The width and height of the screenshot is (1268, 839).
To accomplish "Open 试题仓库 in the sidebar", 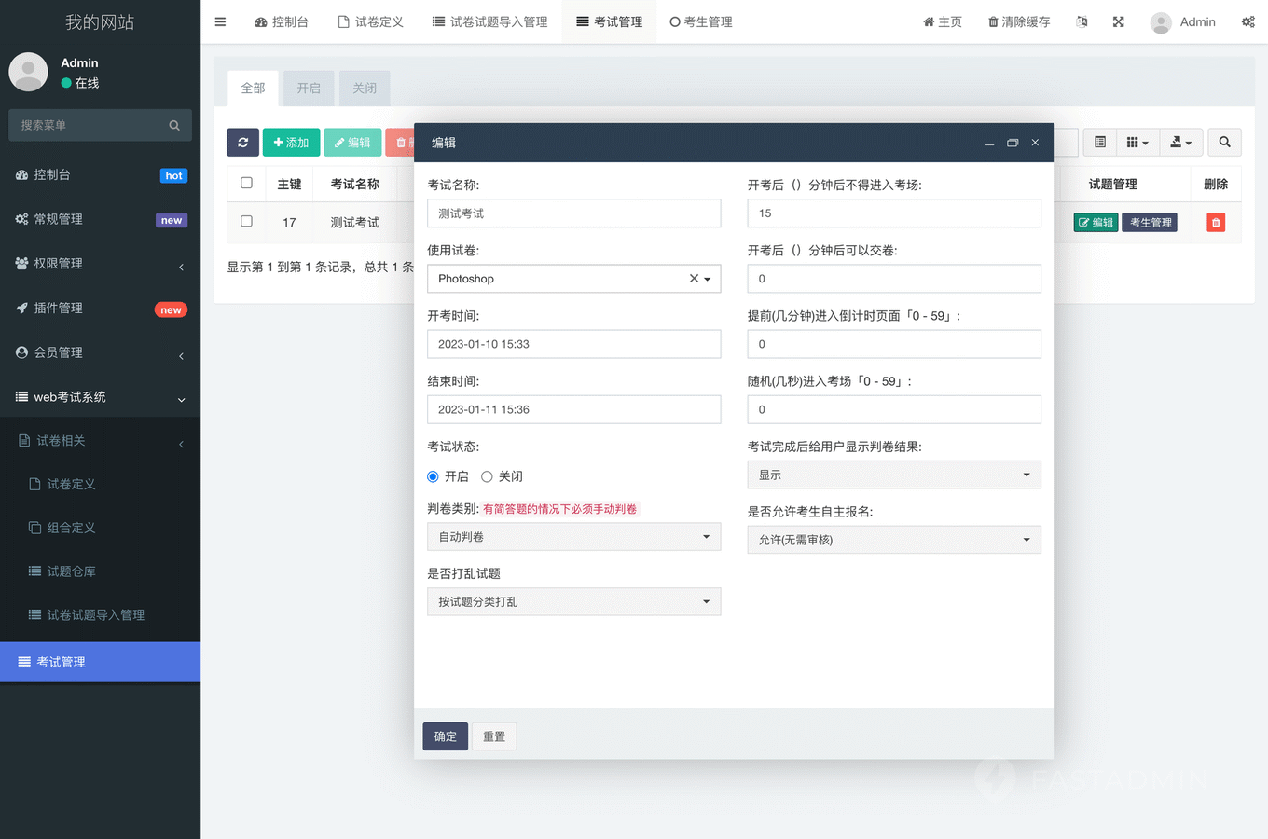I will (71, 571).
